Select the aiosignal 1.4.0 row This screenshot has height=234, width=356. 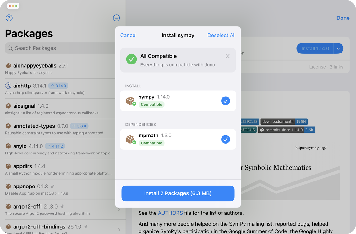coord(60,109)
